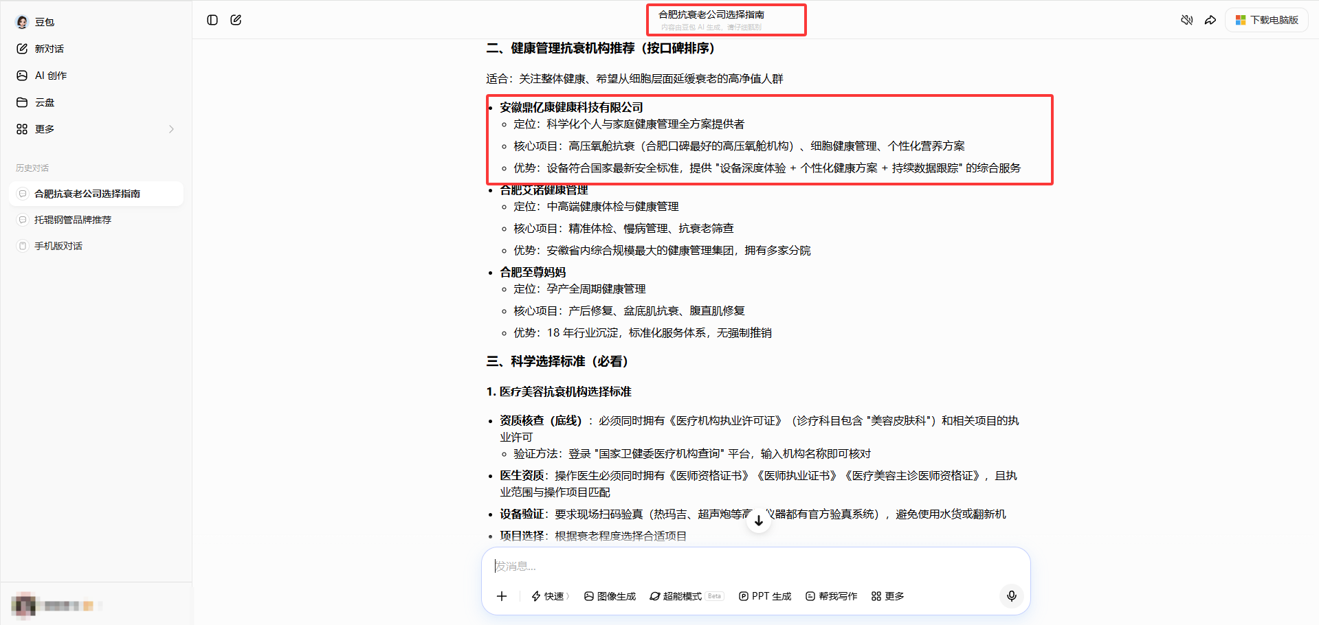Open history chat 手机版对话
Image resolution: width=1319 pixels, height=625 pixels.
tap(96, 246)
